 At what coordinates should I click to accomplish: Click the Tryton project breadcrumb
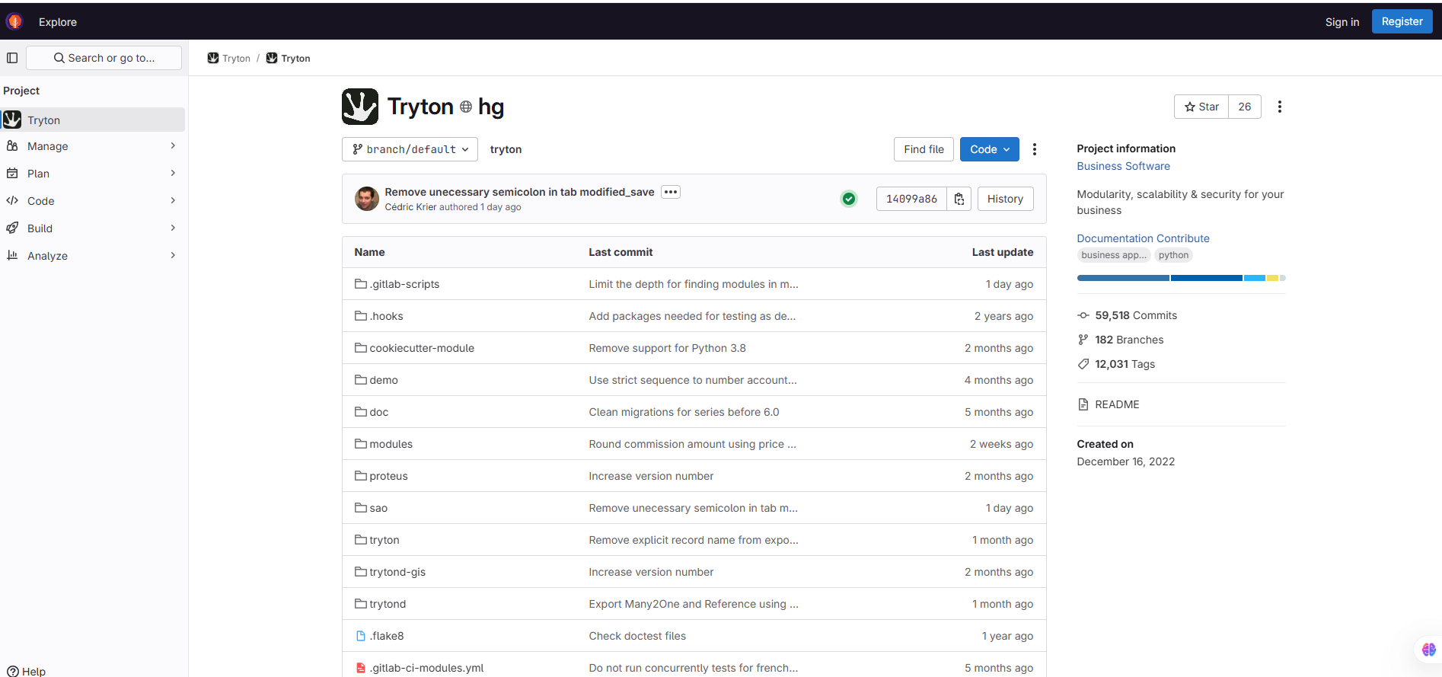pyautogui.click(x=288, y=59)
